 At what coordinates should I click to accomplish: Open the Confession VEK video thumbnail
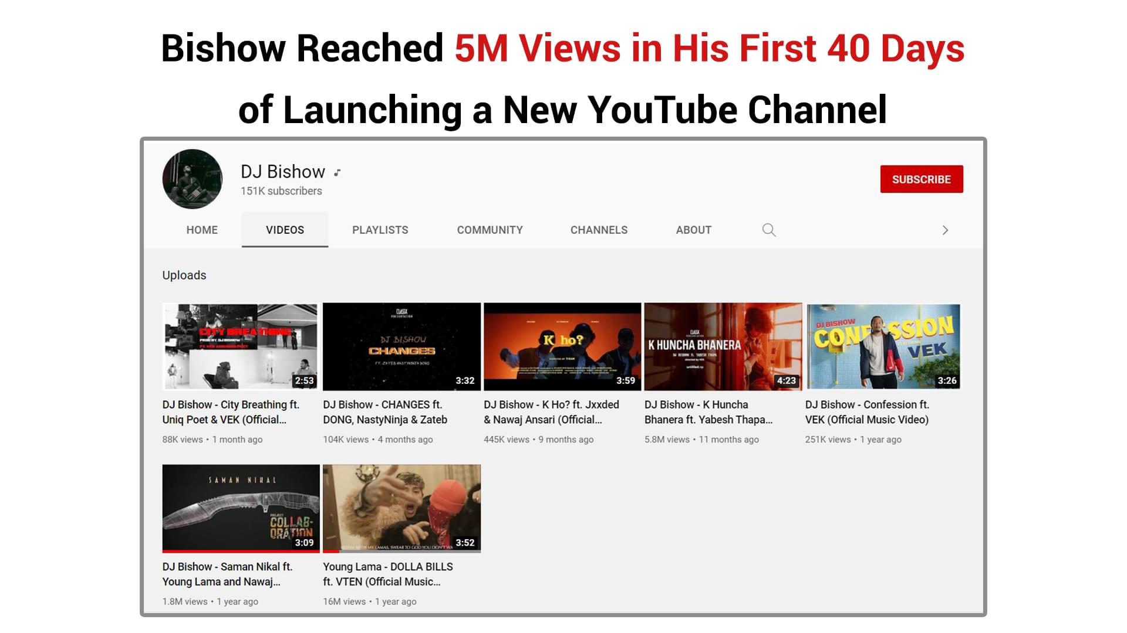click(883, 347)
